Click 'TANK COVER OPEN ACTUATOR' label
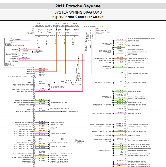Image resolution: width=166 pixels, height=167 pixels. point(23,85)
